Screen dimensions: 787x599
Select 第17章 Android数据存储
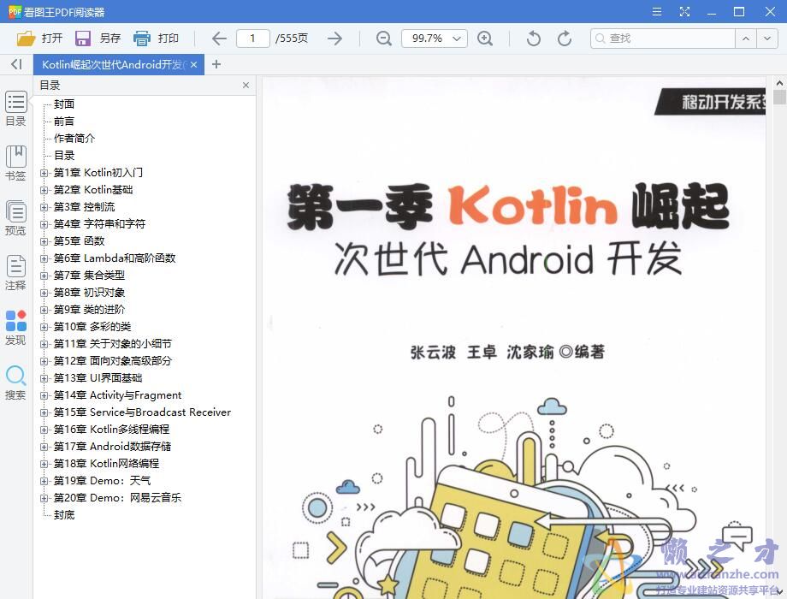click(x=112, y=447)
